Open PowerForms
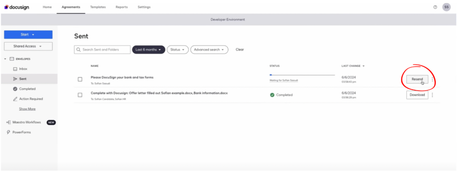457x171 pixels. pyautogui.click(x=21, y=132)
